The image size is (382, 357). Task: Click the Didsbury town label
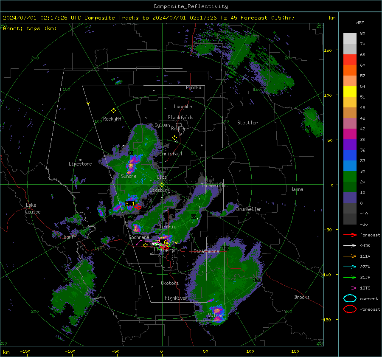(x=160, y=190)
